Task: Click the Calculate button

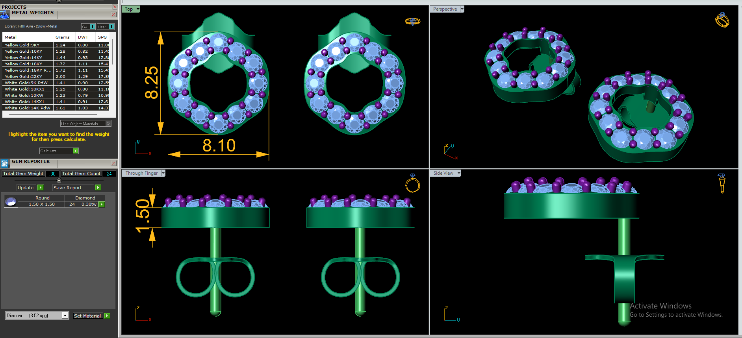Action: point(59,151)
